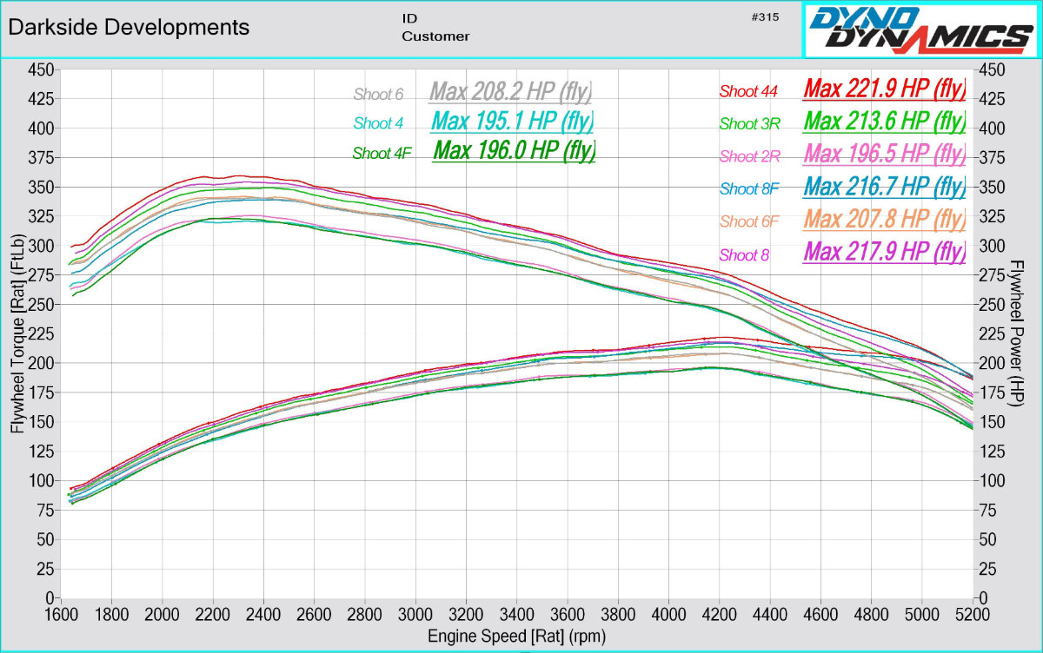Click the Max 221.9 HP red readout
The height and width of the screenshot is (653, 1043).
click(x=885, y=89)
